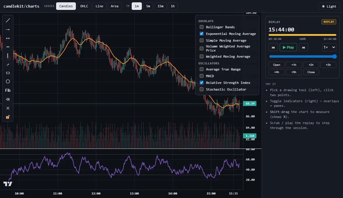Jump replay to +1h
343x198 pixels.
pos(294,65)
